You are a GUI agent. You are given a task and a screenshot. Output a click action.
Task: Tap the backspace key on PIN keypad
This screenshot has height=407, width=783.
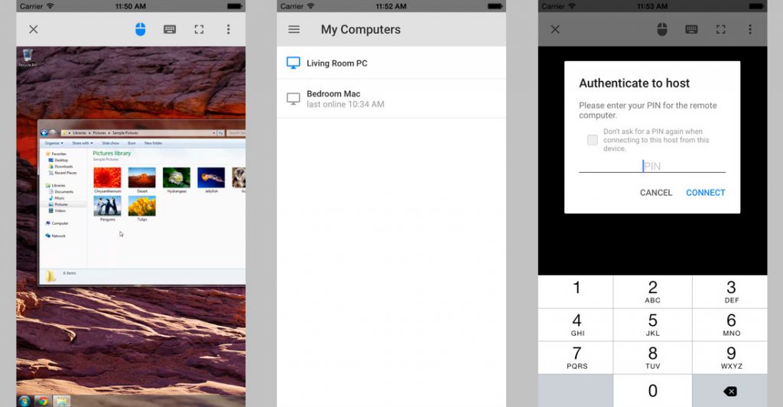click(x=729, y=391)
